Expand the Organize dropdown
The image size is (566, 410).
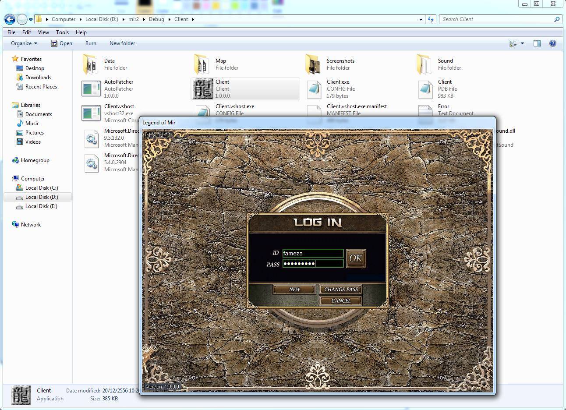click(24, 43)
